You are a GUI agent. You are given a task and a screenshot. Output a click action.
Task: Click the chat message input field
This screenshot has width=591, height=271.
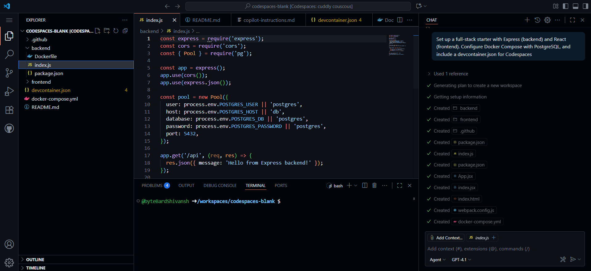[x=504, y=249]
